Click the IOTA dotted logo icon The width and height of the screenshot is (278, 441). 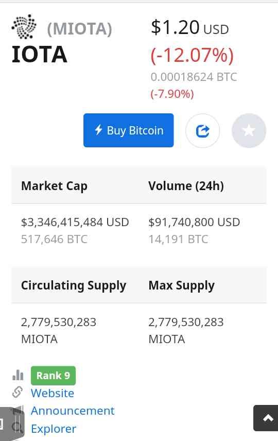pyautogui.click(x=24, y=26)
